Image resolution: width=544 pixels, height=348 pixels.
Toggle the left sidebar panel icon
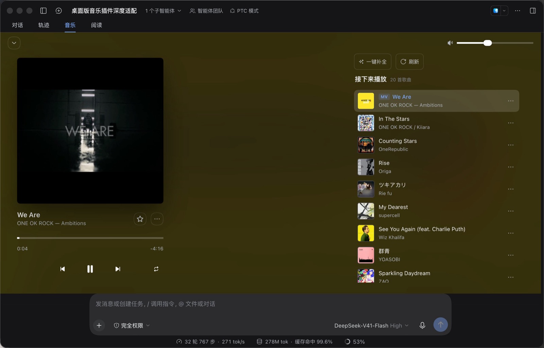[43, 11]
